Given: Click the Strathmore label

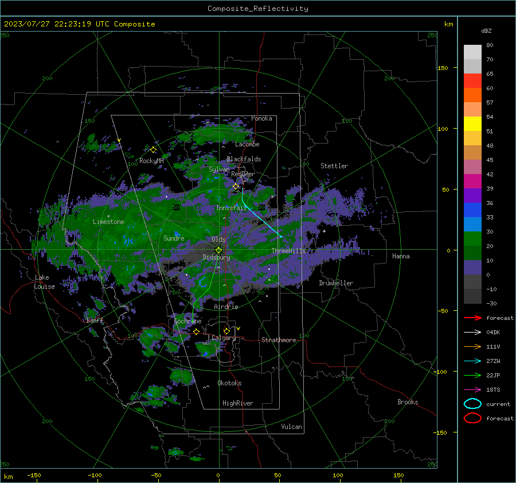Looking at the screenshot, I should [279, 340].
